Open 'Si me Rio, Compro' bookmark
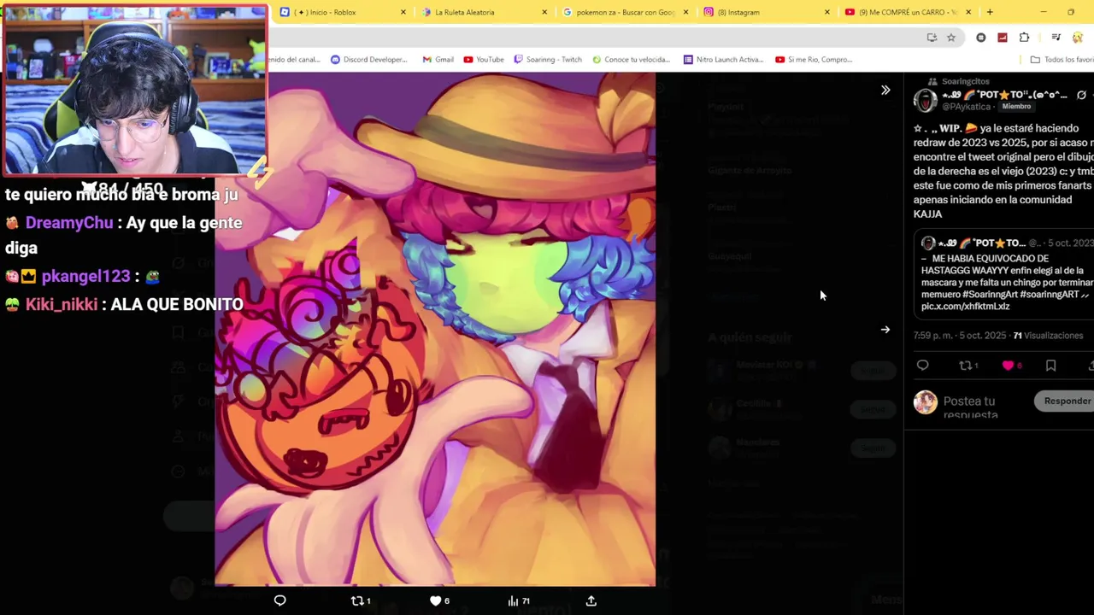The image size is (1094, 615). coord(814,60)
